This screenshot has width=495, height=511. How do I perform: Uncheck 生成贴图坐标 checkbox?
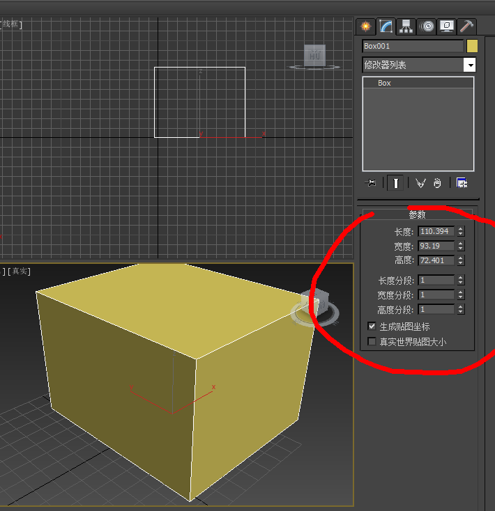click(x=372, y=326)
